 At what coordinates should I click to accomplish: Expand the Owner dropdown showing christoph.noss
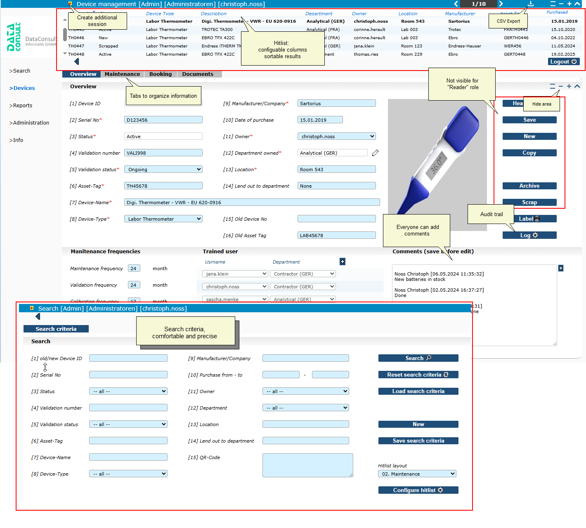pos(336,137)
